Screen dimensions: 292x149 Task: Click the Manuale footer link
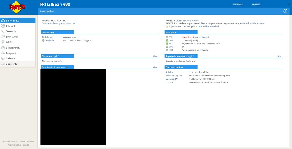coord(31,142)
